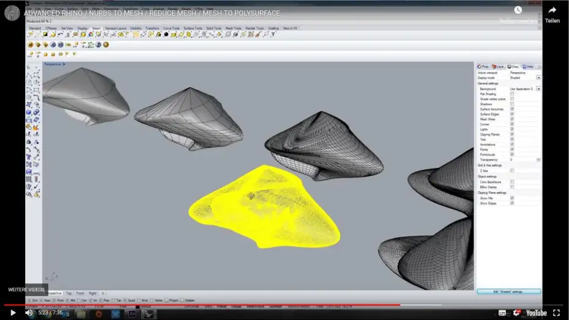The width and height of the screenshot is (569, 320).
Task: Switch to the Laye. panel tab
Action: point(498,67)
